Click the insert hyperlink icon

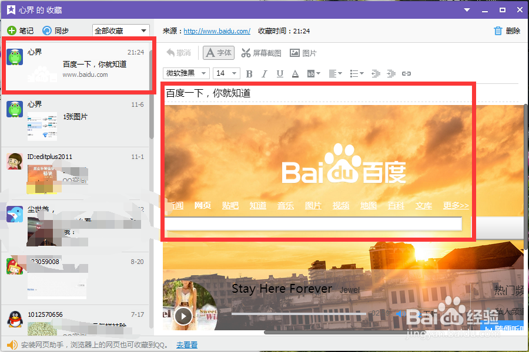pyautogui.click(x=406, y=73)
